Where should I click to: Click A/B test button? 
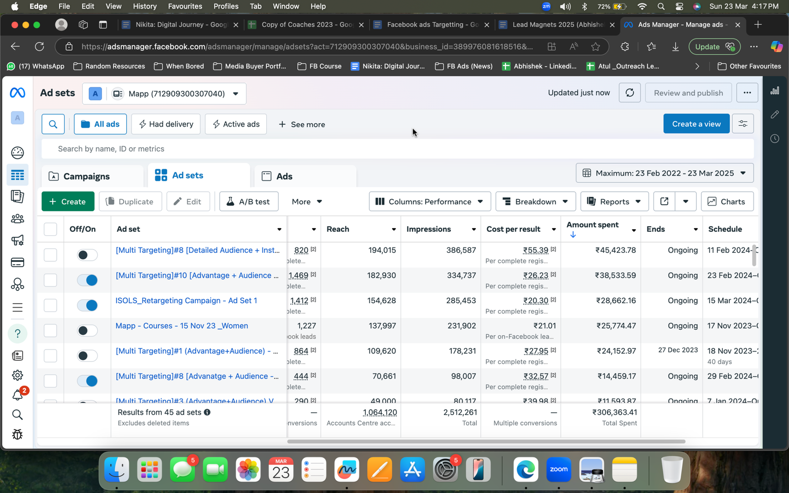point(249,202)
